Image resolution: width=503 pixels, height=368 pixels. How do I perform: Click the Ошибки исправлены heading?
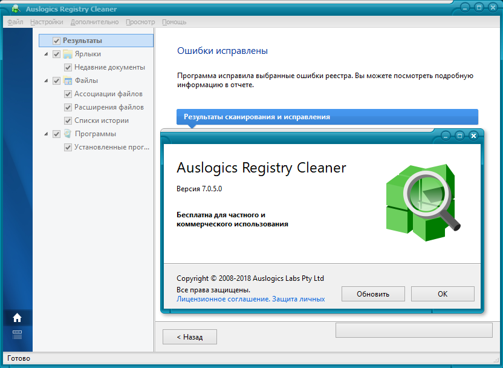222,51
